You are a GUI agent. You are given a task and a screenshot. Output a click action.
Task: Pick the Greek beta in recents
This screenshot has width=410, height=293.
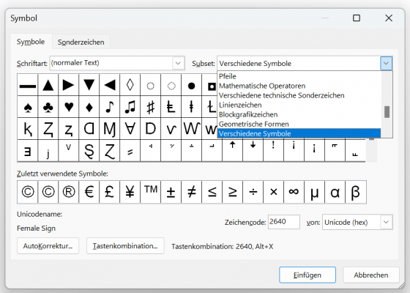356,192
